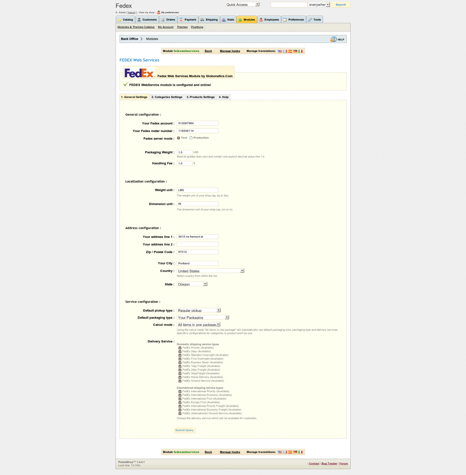
Task: Switch to 1. General Settings tab
Action: (x=134, y=97)
